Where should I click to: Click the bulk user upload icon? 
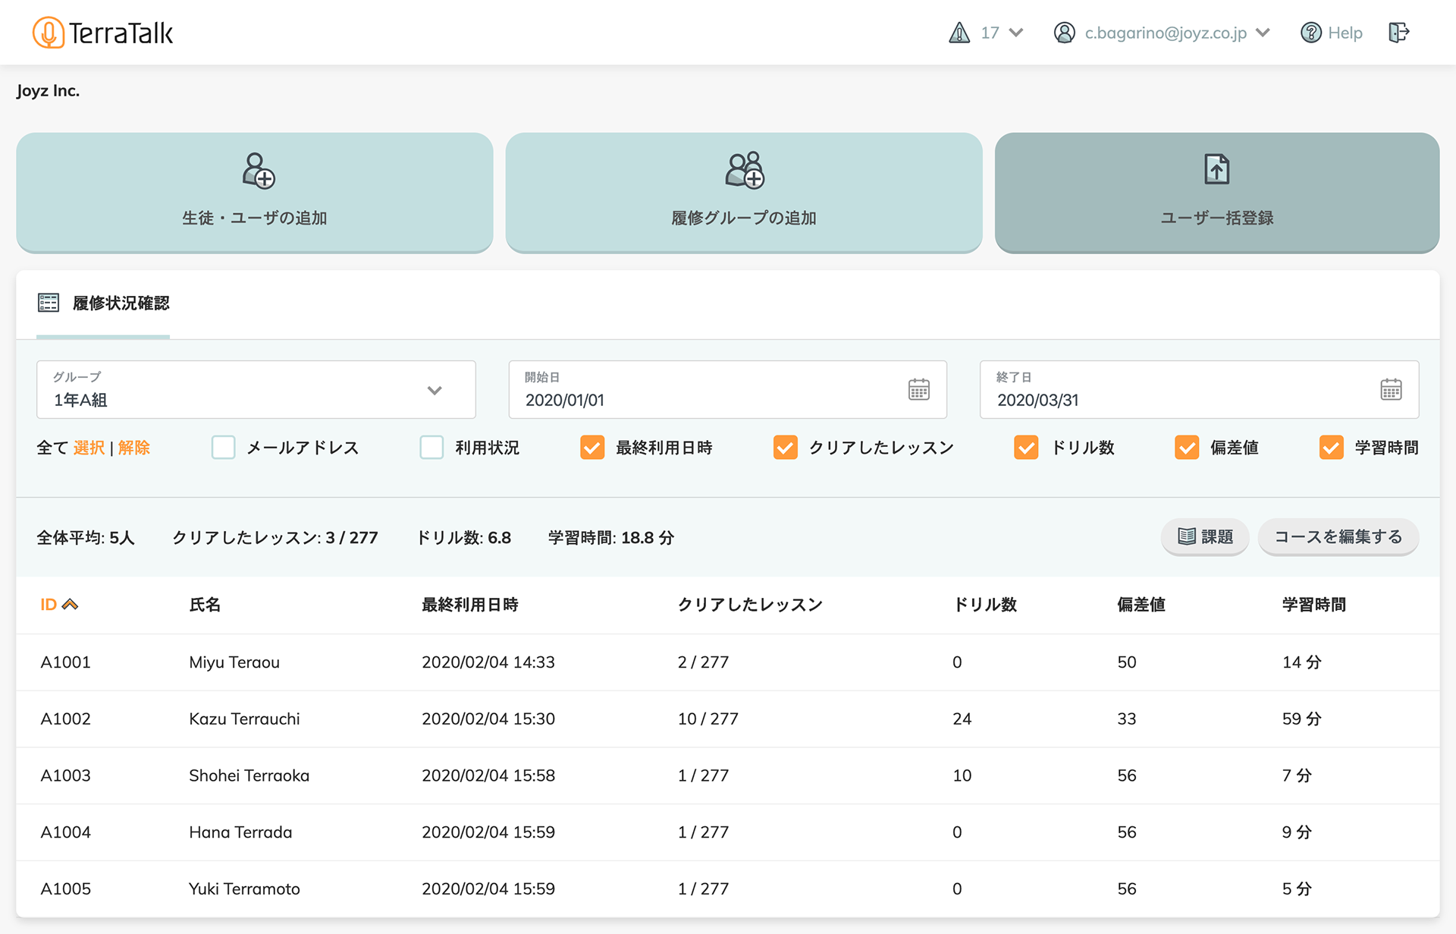coord(1216,169)
